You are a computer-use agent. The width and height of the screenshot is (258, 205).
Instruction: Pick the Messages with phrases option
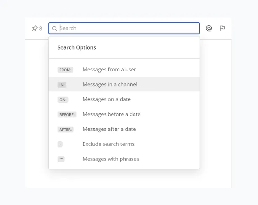point(124,159)
